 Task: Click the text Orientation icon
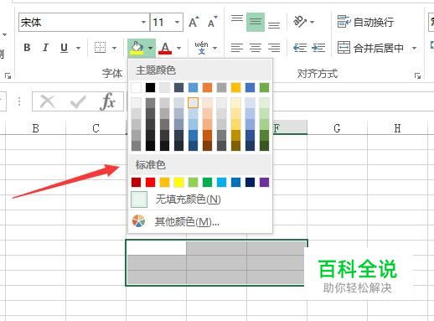click(x=300, y=22)
